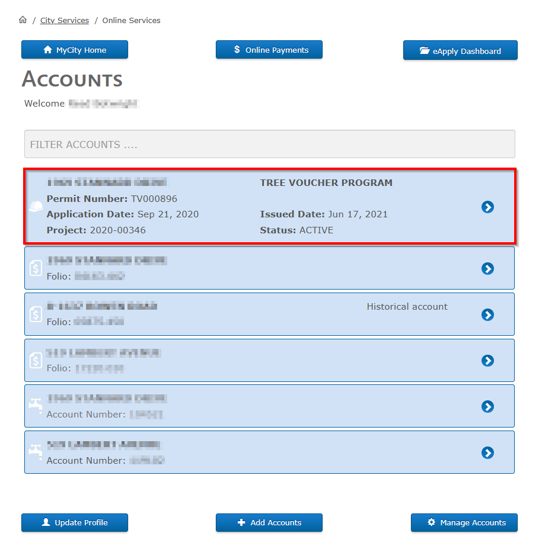Image resolution: width=542 pixels, height=546 pixels.
Task: Click the first Folio bill icon
Action: coord(36,268)
